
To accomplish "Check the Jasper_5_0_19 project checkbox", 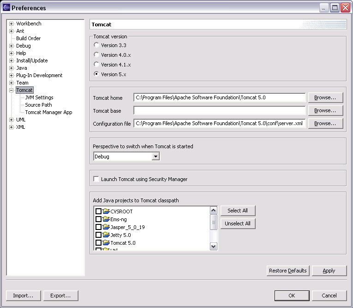I will coord(98,227).
